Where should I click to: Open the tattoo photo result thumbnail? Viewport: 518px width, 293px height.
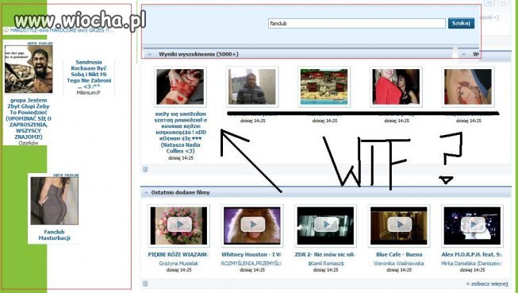click(468, 87)
